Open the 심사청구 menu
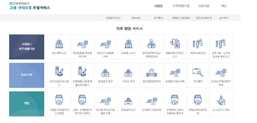 coord(224,18)
